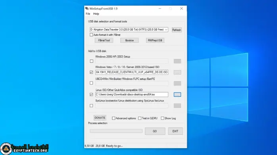Click the EXIT button

175,131
